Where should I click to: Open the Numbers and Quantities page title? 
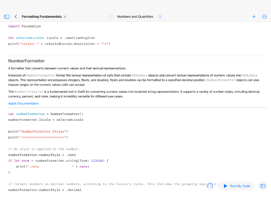(x=135, y=17)
